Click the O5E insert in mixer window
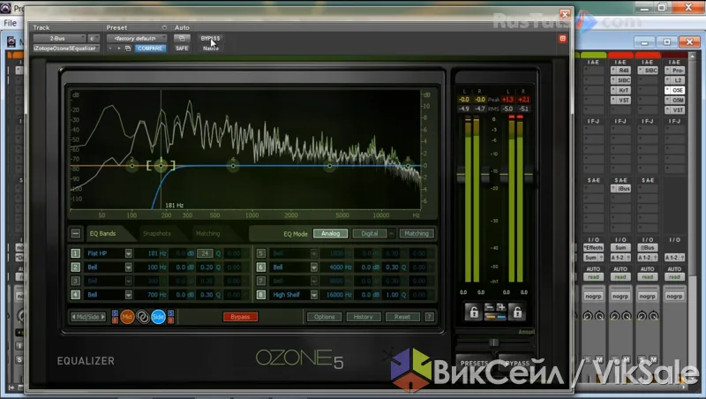 [675, 90]
